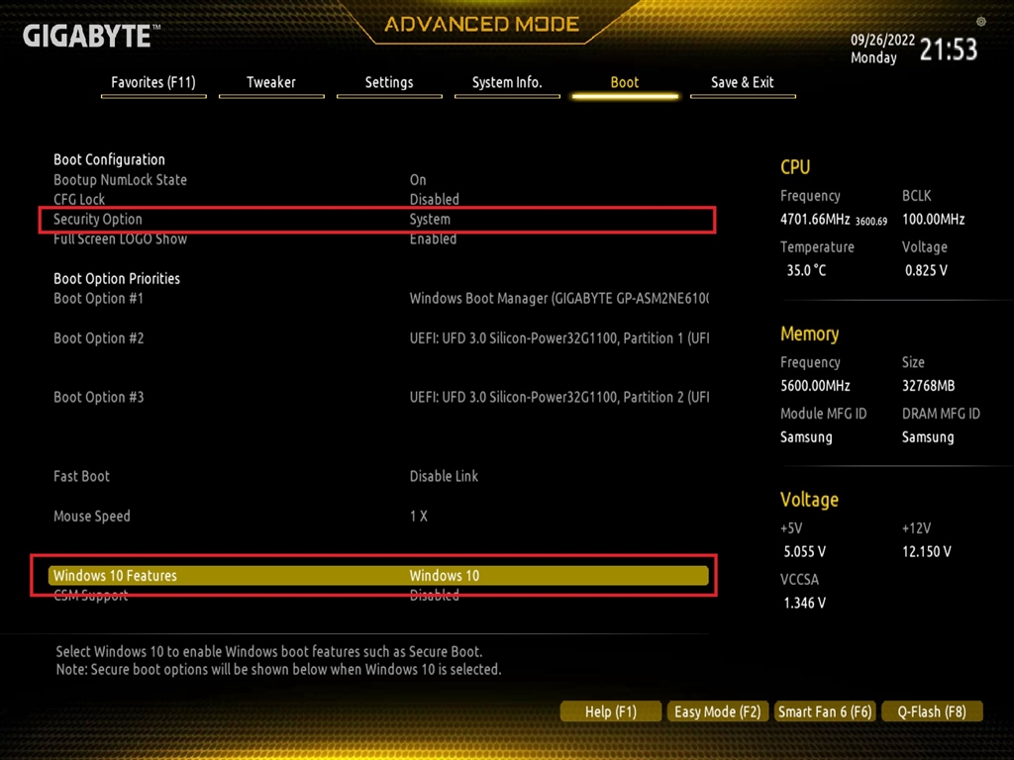
Task: Select the Boot Option #3 label
Action: coord(98,397)
